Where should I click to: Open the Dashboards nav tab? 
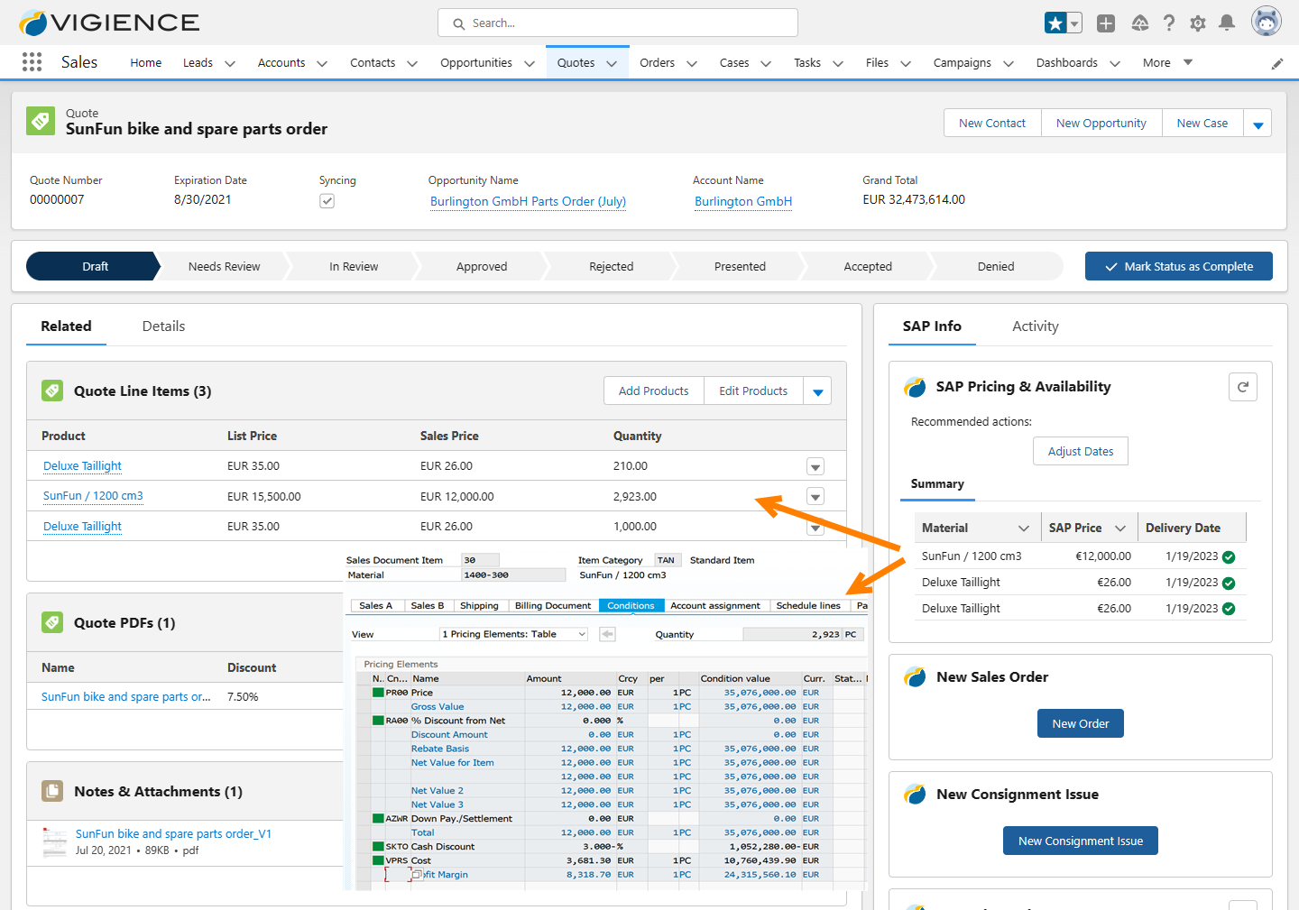pos(1066,62)
